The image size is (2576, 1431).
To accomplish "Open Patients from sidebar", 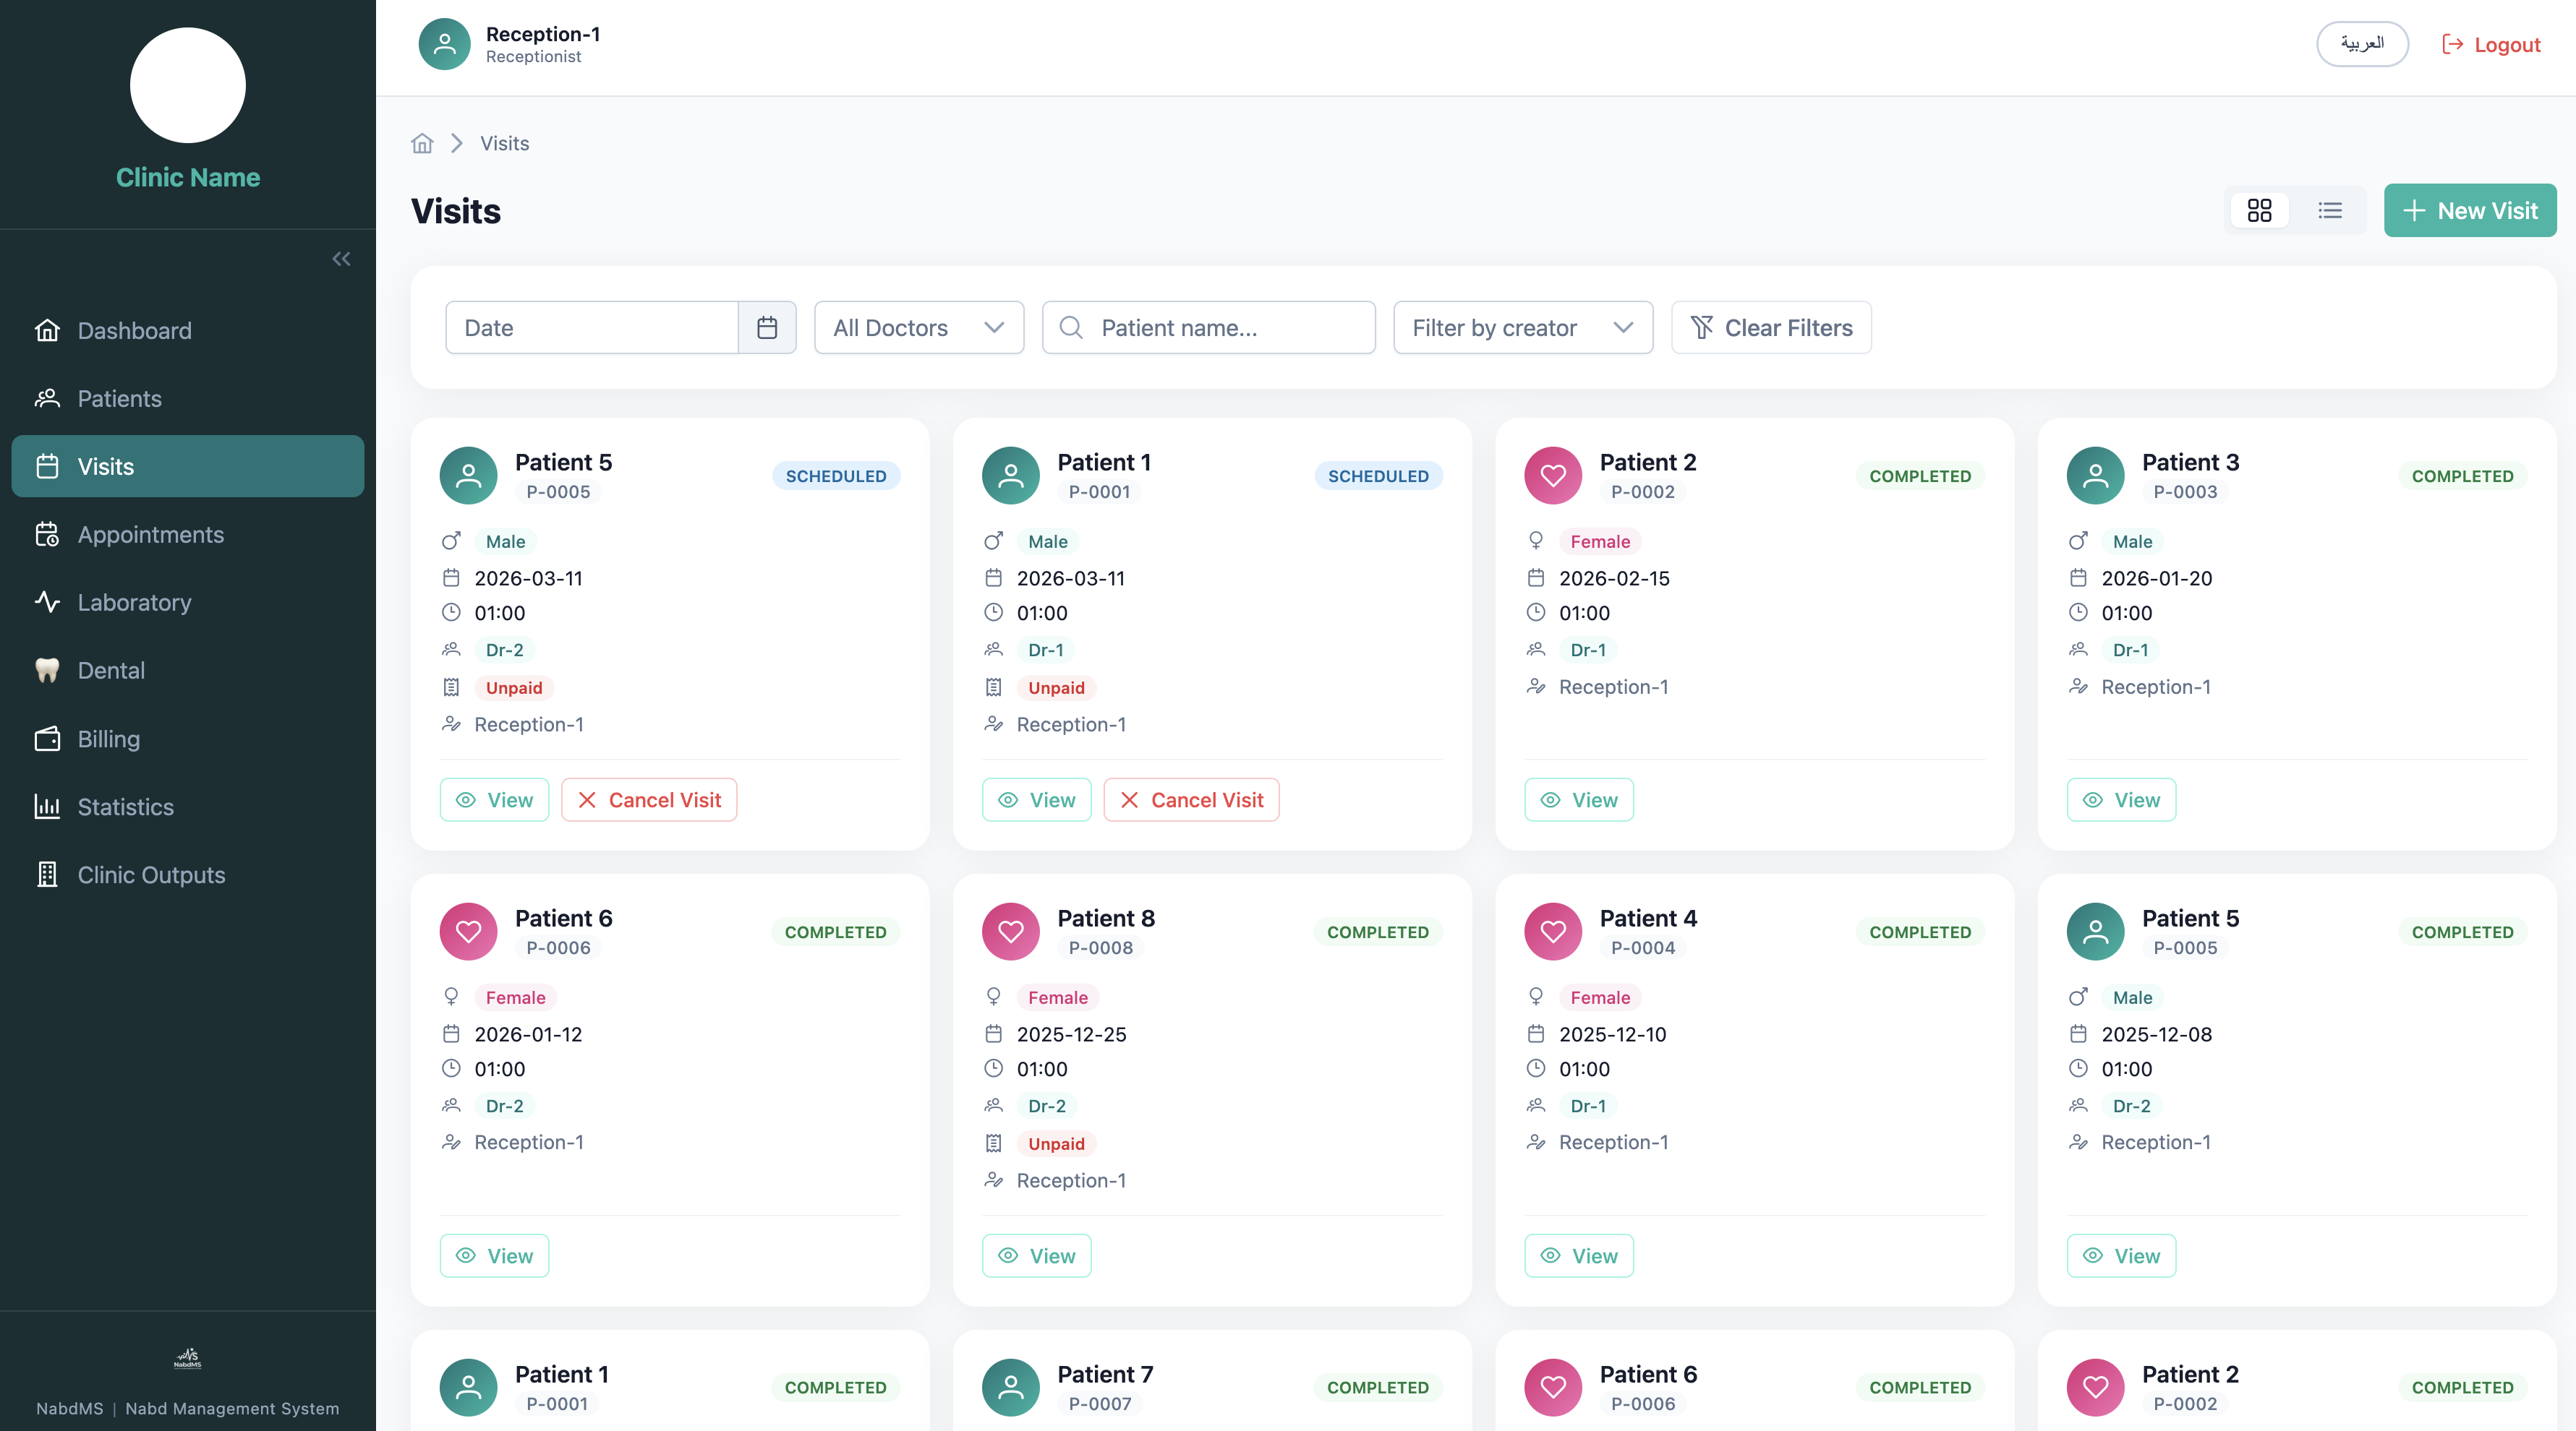I will click(x=188, y=399).
